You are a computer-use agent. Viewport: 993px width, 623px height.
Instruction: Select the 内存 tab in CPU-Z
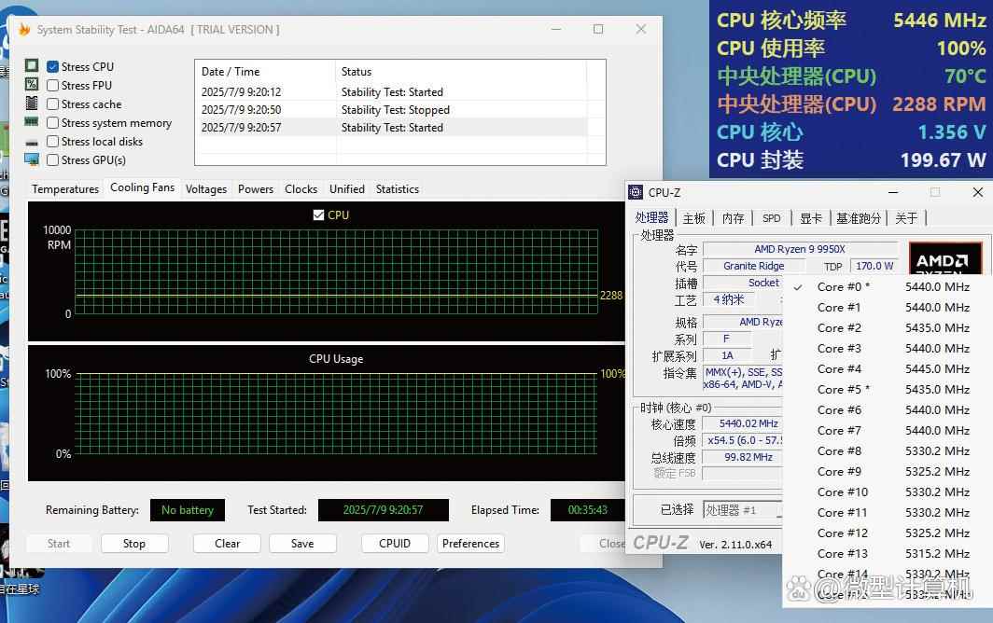click(x=734, y=218)
